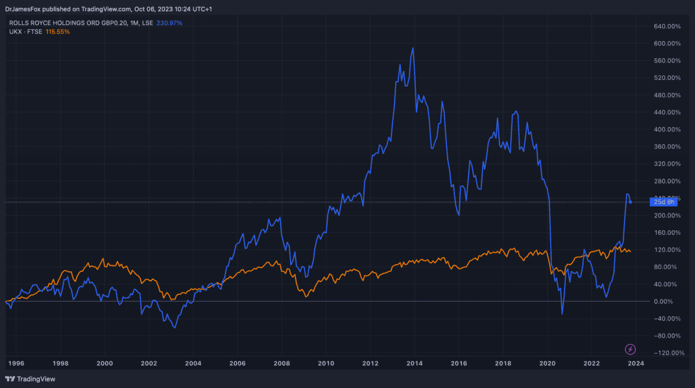Click the 400.00% price scale label

(666, 130)
